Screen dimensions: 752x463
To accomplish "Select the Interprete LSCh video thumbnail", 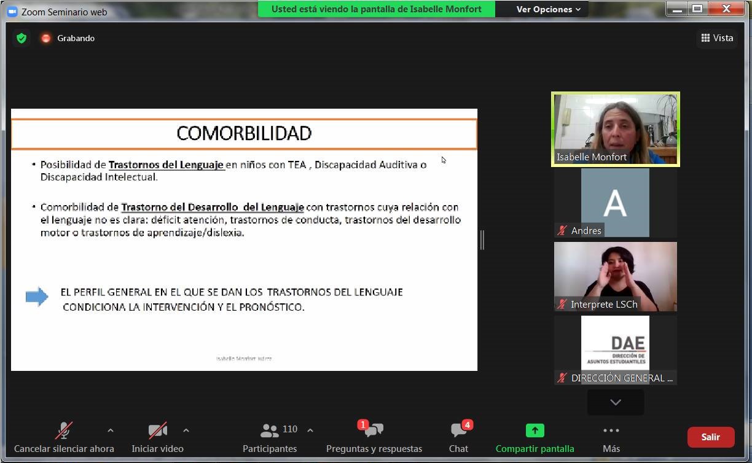I will (615, 276).
